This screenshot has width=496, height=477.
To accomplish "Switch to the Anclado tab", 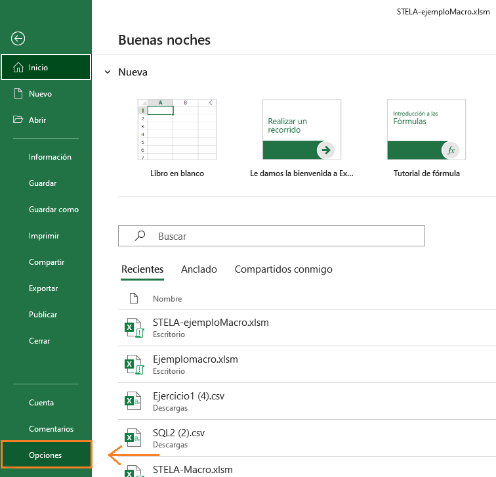I will (199, 269).
